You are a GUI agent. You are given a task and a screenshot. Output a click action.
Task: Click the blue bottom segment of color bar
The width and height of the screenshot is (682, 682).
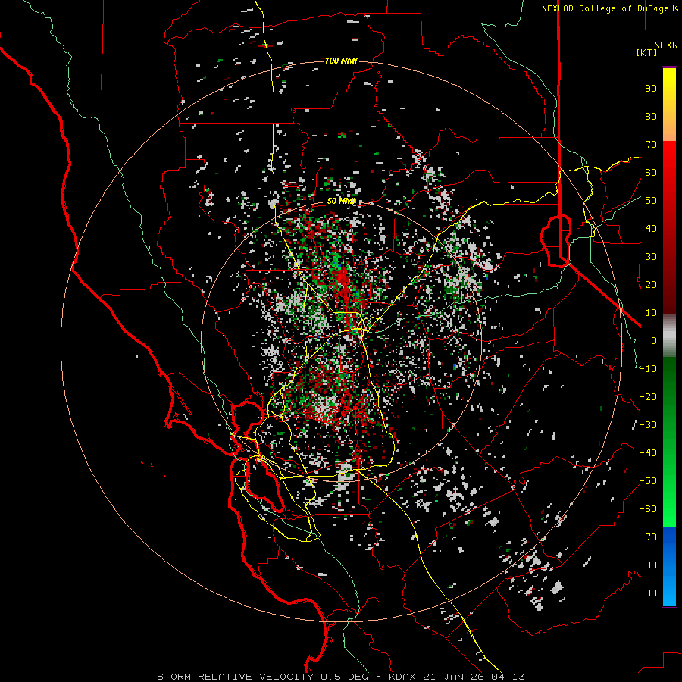point(669,567)
